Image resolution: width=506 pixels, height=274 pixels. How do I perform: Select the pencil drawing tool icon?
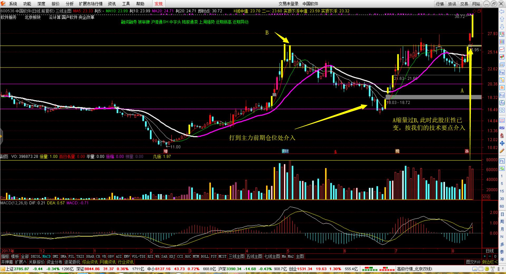(x=502, y=151)
